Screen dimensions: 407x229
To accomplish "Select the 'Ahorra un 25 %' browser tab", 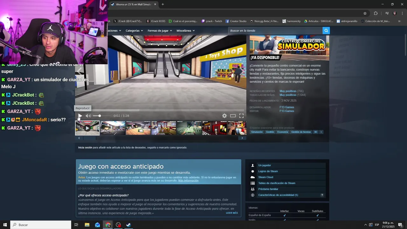I will coord(134,4).
